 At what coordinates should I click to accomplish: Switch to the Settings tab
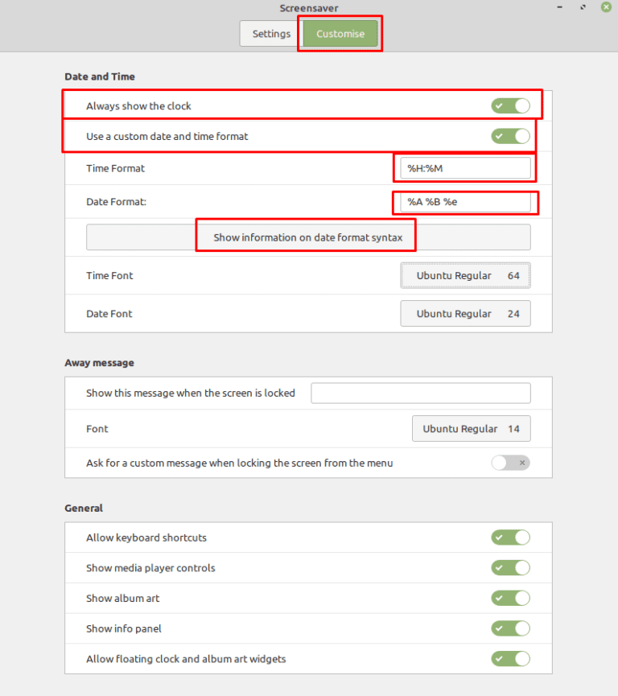click(x=271, y=34)
